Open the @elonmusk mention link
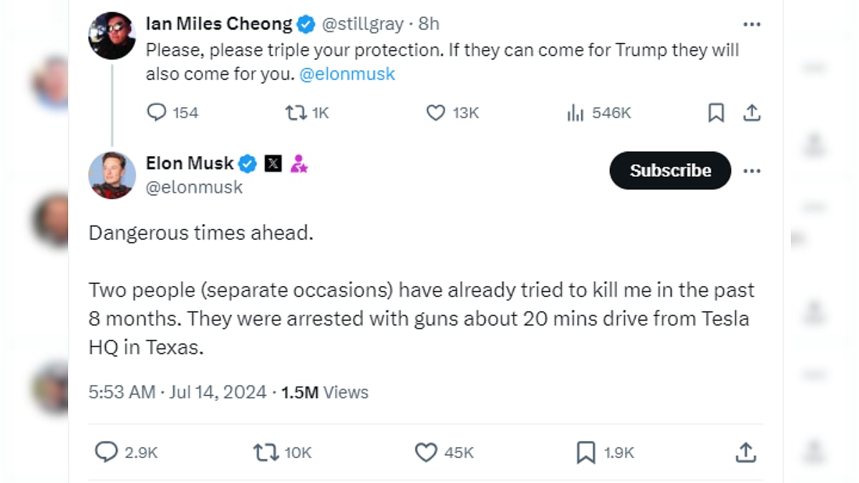The width and height of the screenshot is (859, 483). click(347, 74)
